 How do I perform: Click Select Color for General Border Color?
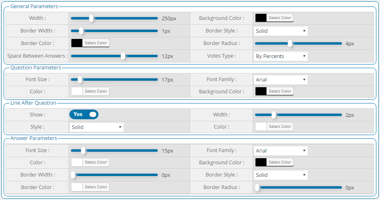pyautogui.click(x=96, y=43)
